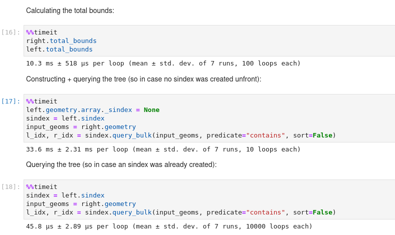Click '%%timeit' in cell 17

pyautogui.click(x=42, y=101)
